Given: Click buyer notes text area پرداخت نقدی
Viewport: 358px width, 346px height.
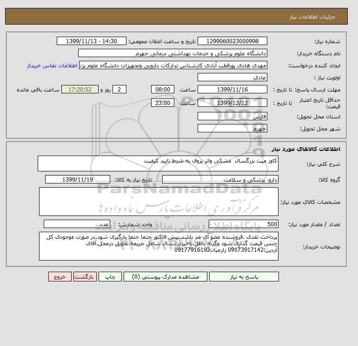Looking at the screenshot, I should (159, 246).
